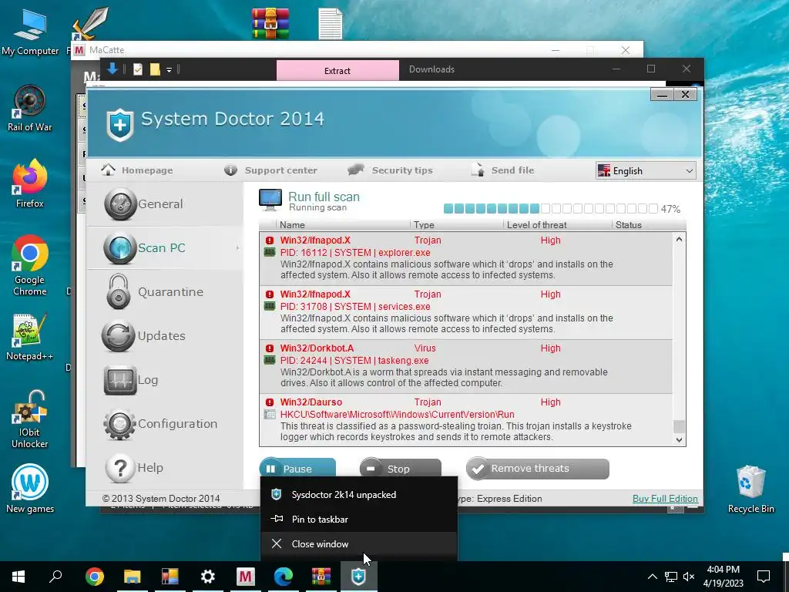
Task: Open the Windows Start menu
Action: tap(18, 577)
